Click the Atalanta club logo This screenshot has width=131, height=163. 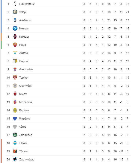tap(15, 20)
